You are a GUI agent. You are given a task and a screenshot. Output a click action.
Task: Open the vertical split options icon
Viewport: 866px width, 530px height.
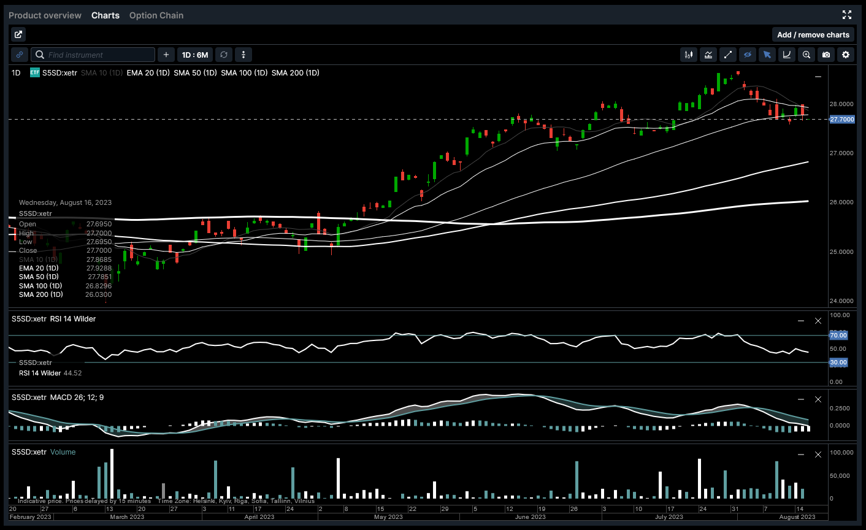[x=243, y=55]
